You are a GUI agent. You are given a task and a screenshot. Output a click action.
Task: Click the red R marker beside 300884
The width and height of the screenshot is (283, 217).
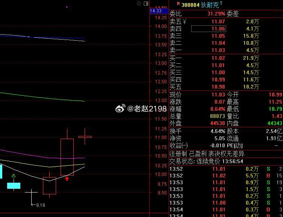coord(178,3)
